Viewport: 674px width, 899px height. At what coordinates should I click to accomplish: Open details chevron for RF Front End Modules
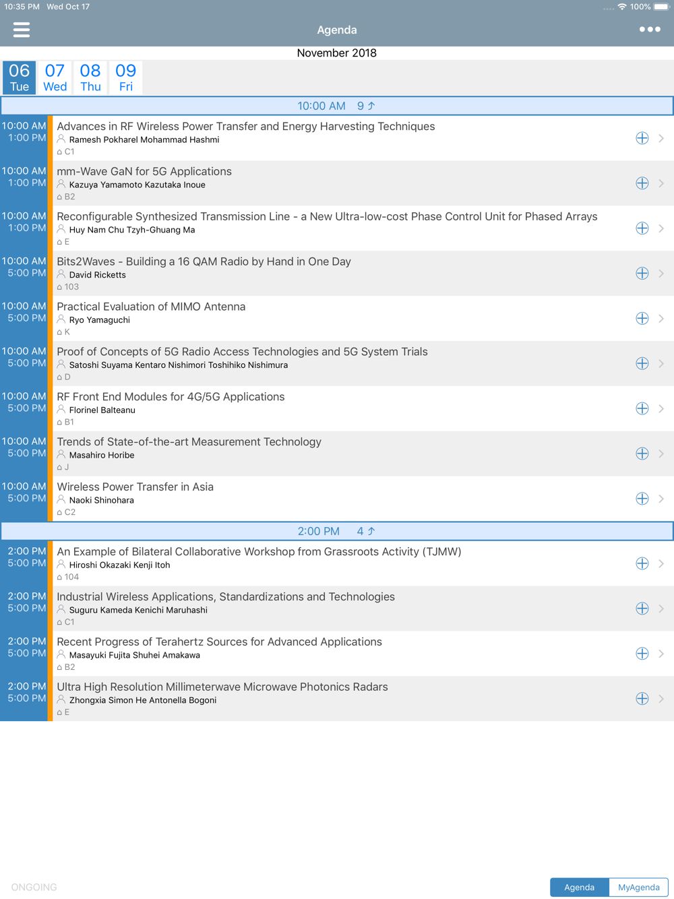tap(661, 409)
